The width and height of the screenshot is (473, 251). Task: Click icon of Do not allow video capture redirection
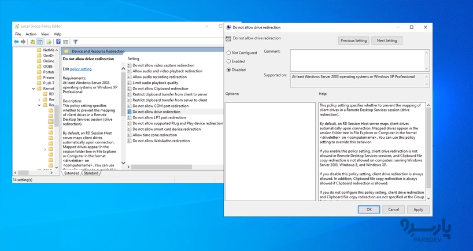pyautogui.click(x=130, y=65)
